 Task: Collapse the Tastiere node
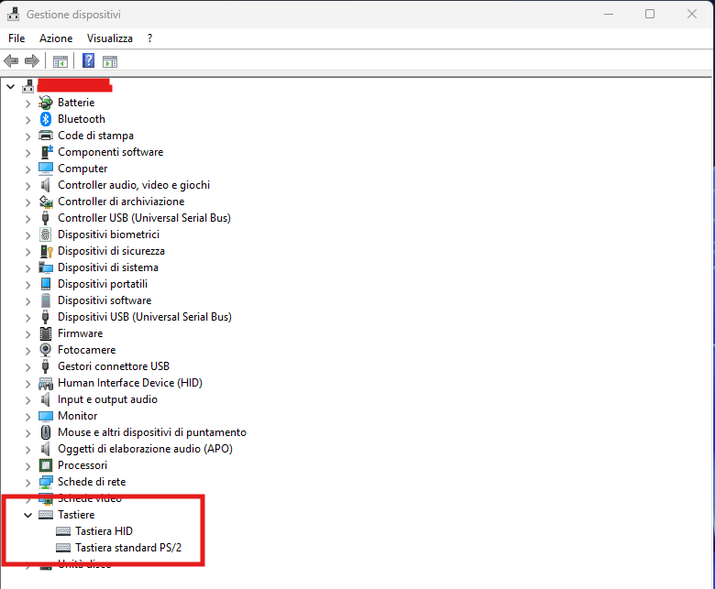[x=27, y=515]
